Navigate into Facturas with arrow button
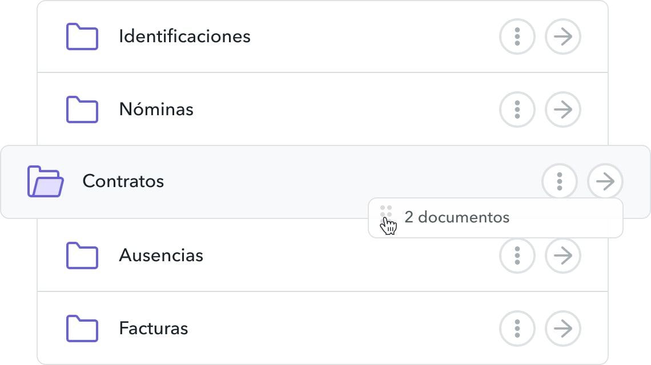Viewport: 651px width, 365px height. (563, 328)
